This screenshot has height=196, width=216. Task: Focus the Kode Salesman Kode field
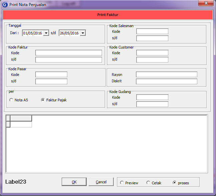coord(152,31)
